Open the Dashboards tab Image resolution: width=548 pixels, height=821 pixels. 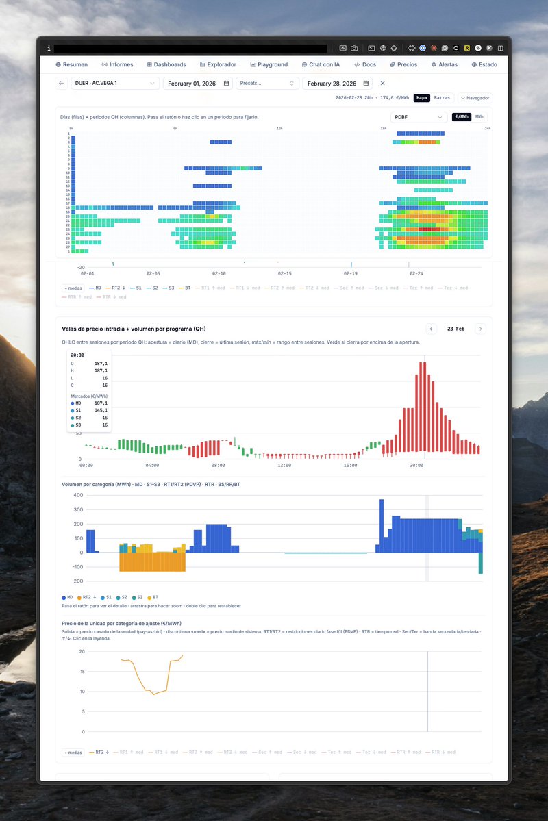point(166,65)
